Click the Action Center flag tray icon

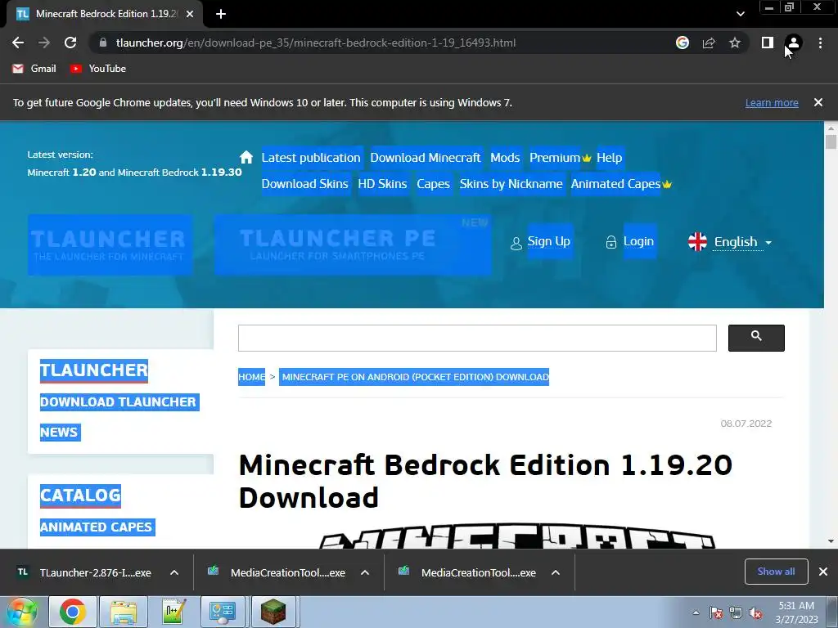pyautogui.click(x=715, y=613)
